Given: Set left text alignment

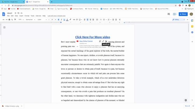Looking at the screenshot, I should (x=85, y=19).
